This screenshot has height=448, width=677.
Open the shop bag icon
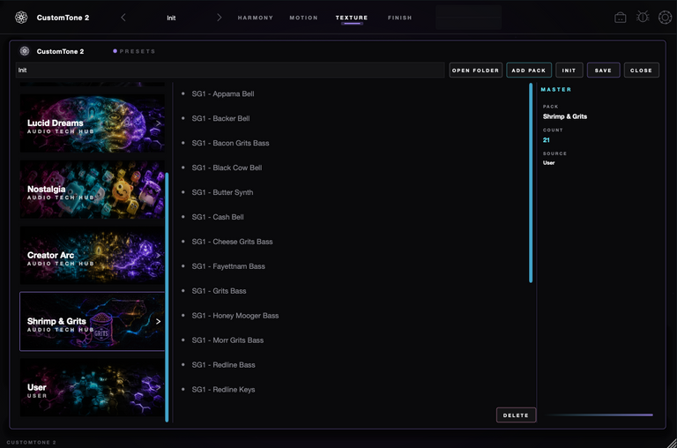tap(621, 18)
